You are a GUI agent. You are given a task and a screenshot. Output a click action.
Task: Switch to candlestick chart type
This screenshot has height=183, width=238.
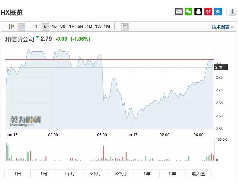click(12, 26)
